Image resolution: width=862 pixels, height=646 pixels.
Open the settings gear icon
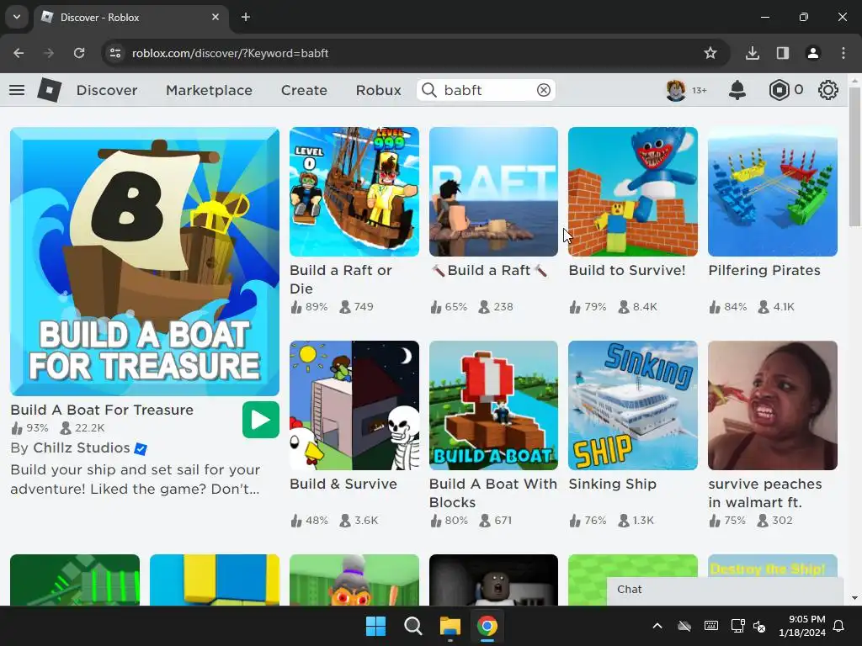(828, 90)
